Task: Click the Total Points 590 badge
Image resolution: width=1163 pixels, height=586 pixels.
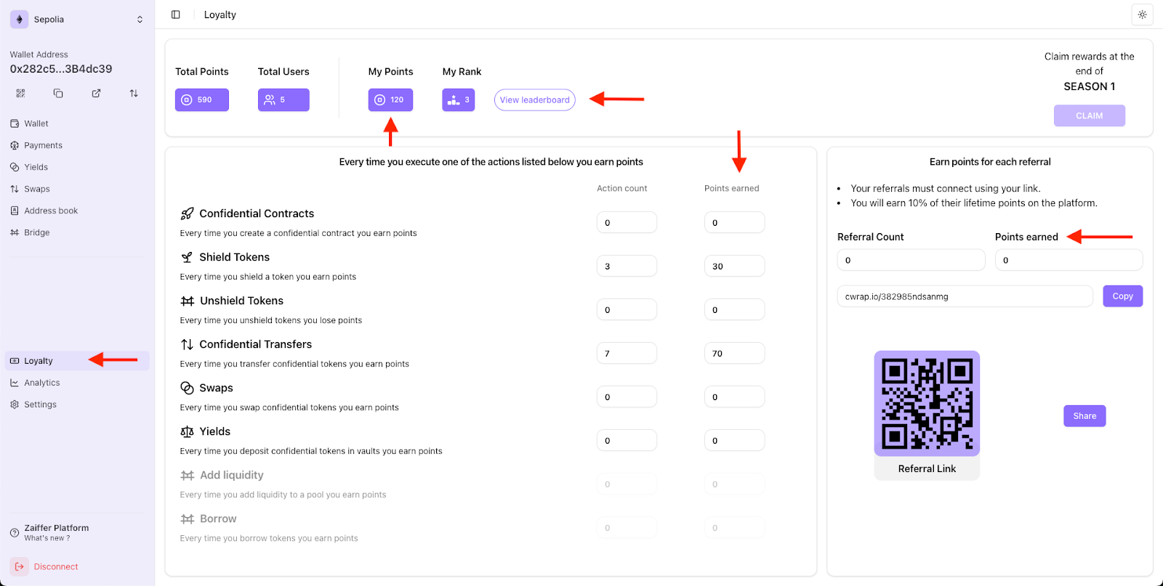Action: pos(202,99)
